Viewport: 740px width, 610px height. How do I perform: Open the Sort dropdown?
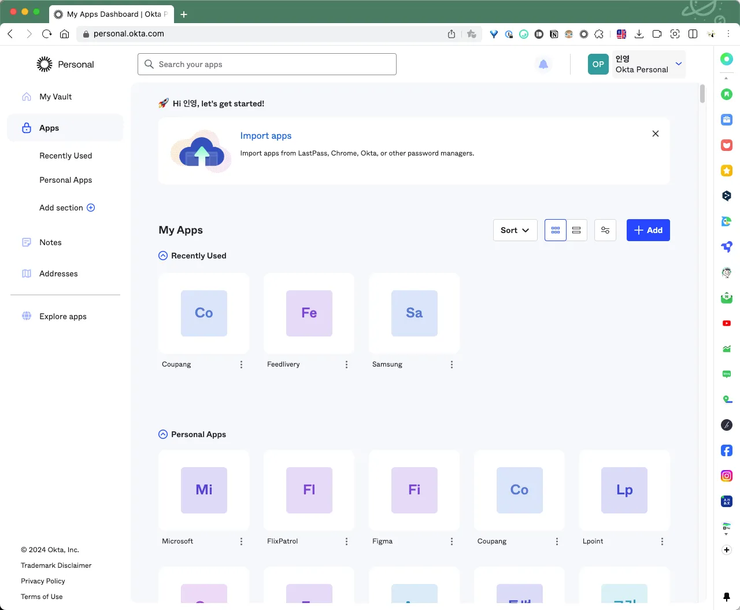point(515,230)
